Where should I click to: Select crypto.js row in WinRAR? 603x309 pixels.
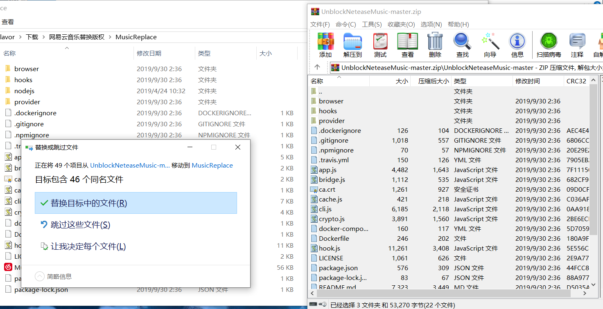click(449, 219)
